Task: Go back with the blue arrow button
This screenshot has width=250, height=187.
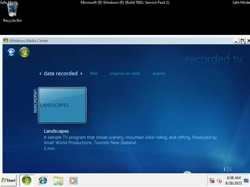Action: click(x=11, y=52)
